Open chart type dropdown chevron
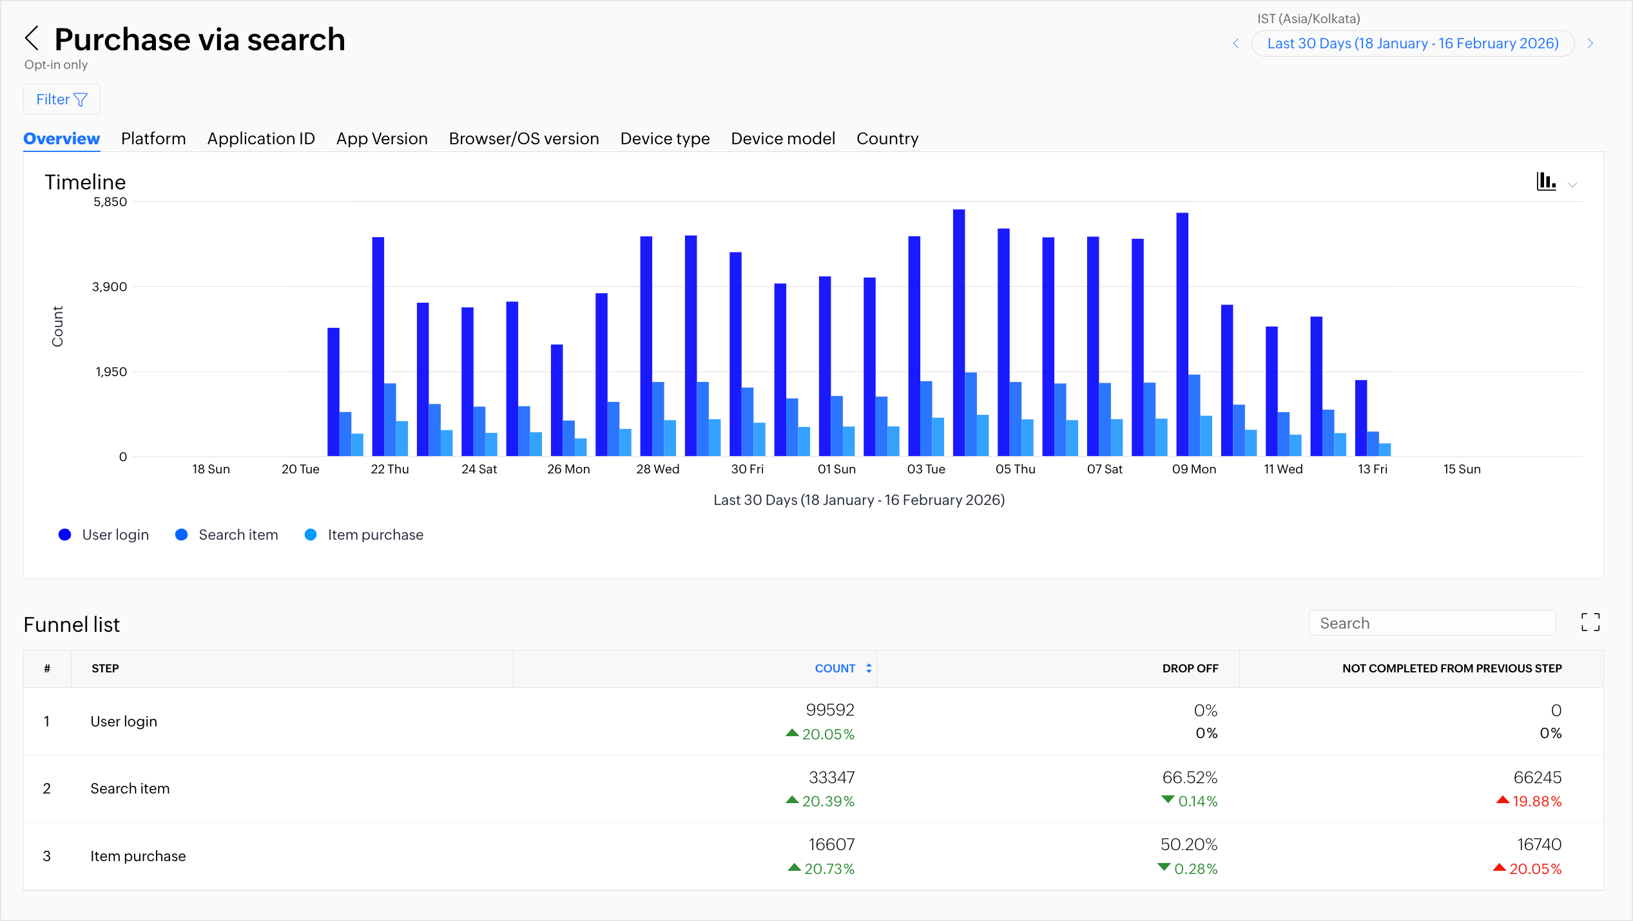Viewport: 1633px width, 921px height. (1572, 184)
